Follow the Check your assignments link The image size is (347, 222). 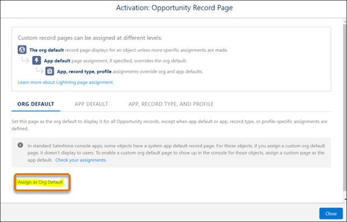point(81,160)
